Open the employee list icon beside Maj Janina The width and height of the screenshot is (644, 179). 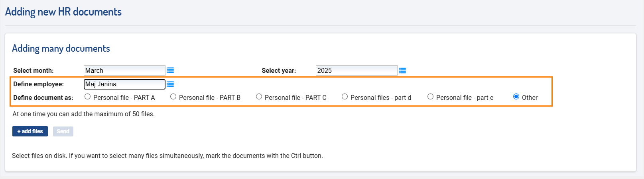pos(170,84)
